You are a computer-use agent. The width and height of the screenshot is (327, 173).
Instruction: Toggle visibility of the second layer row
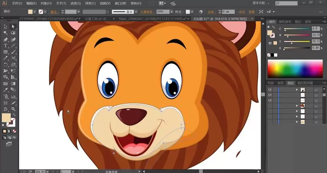pos(270,95)
